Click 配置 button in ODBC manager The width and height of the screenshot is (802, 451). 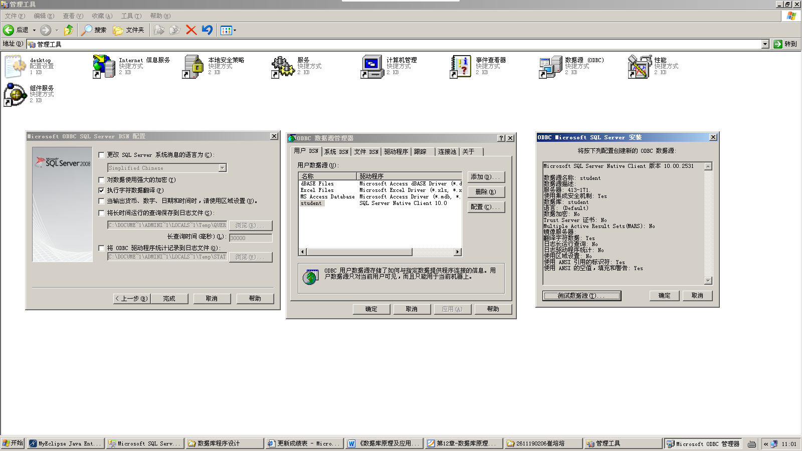point(486,207)
